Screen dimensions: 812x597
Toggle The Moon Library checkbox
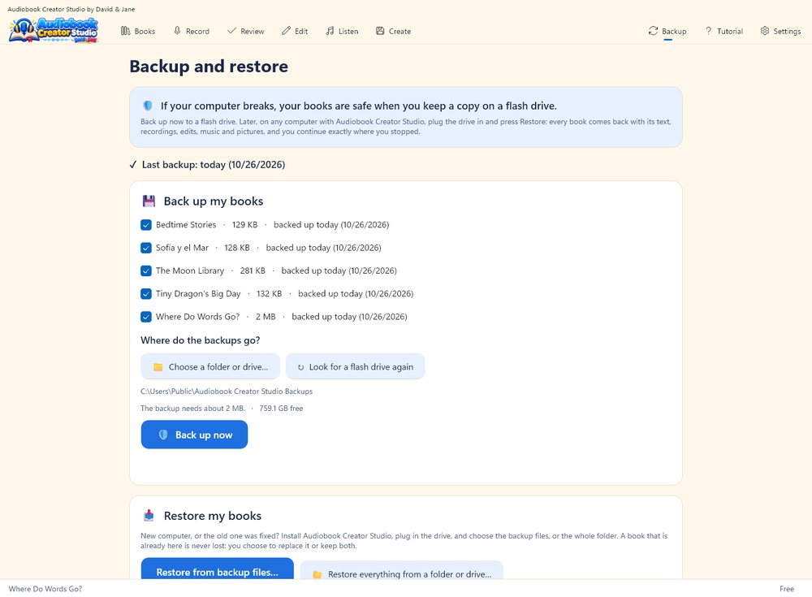(146, 270)
